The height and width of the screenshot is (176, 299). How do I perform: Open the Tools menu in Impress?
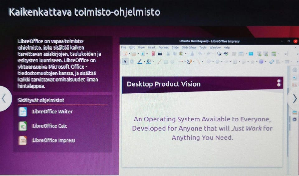click(x=203, y=47)
